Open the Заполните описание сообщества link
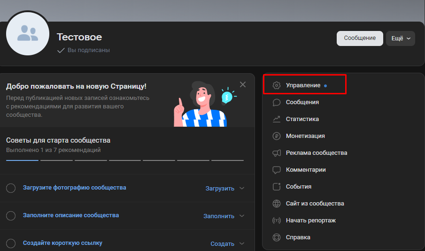This screenshot has width=425, height=251. coord(71,215)
